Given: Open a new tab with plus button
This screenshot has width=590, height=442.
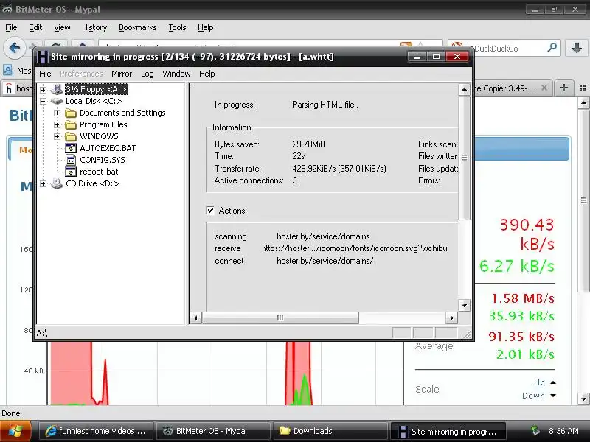Looking at the screenshot, I should tap(563, 88).
